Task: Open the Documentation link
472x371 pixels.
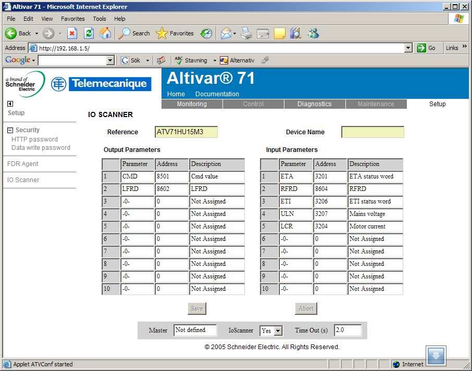Action: (x=217, y=94)
